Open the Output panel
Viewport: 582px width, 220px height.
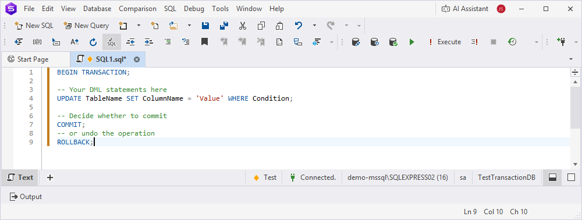[26, 197]
